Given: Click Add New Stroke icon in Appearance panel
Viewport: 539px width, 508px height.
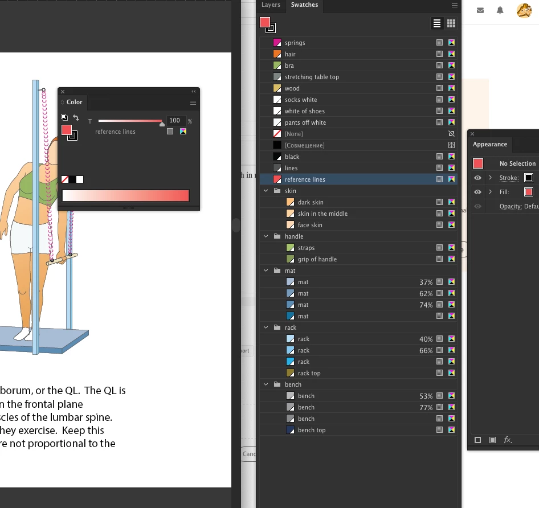Looking at the screenshot, I should 478,440.
